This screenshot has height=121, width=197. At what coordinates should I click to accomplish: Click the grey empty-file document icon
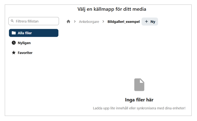139,85
